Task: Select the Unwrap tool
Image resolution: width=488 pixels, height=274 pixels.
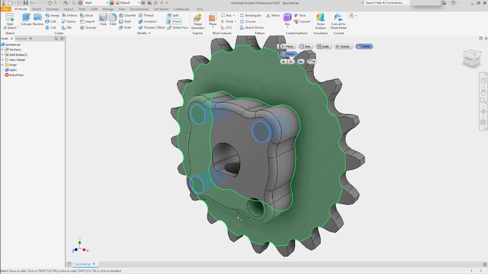Action: [88, 28]
